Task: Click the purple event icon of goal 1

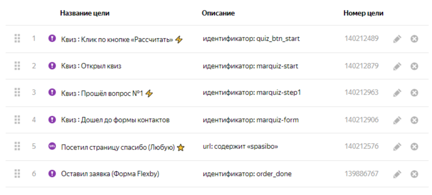Action: coord(52,38)
